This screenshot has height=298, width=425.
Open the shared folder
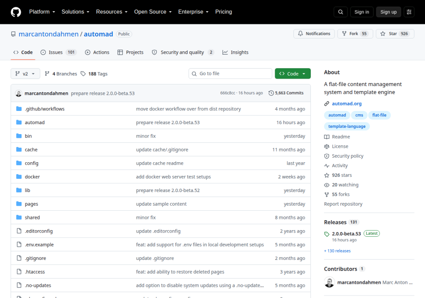[32, 217]
